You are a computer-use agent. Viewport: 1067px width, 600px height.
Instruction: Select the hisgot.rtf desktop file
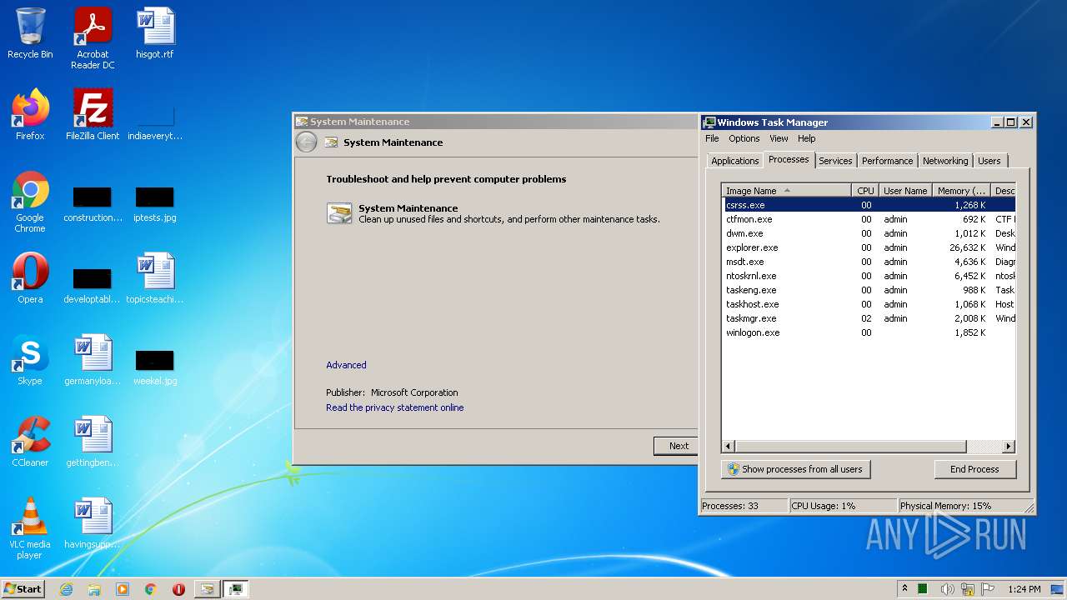click(x=155, y=33)
